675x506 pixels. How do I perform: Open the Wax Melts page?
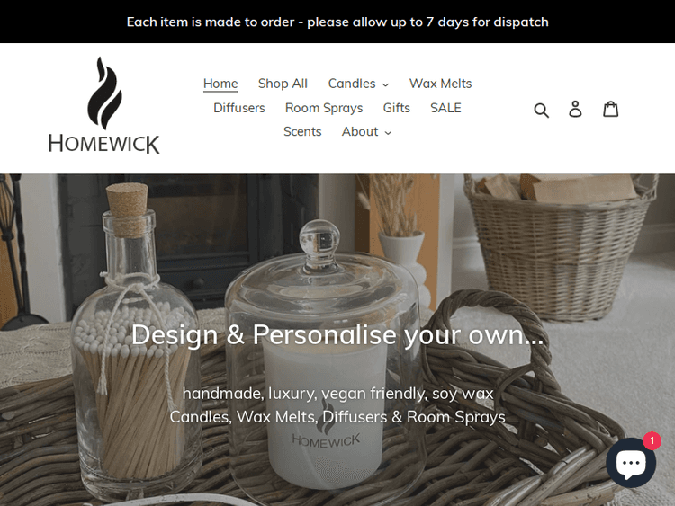(x=440, y=84)
